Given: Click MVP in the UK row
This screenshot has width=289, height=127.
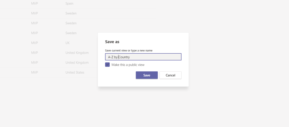Looking at the screenshot, I should click(x=34, y=43).
